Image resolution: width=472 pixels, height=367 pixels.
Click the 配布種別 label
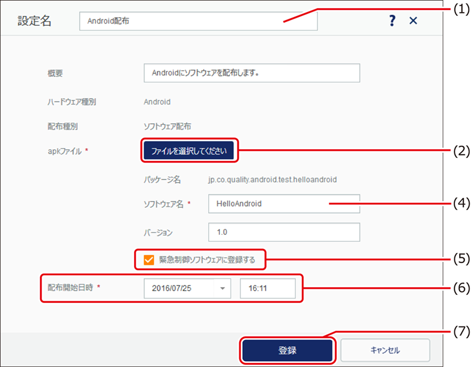tap(63, 126)
